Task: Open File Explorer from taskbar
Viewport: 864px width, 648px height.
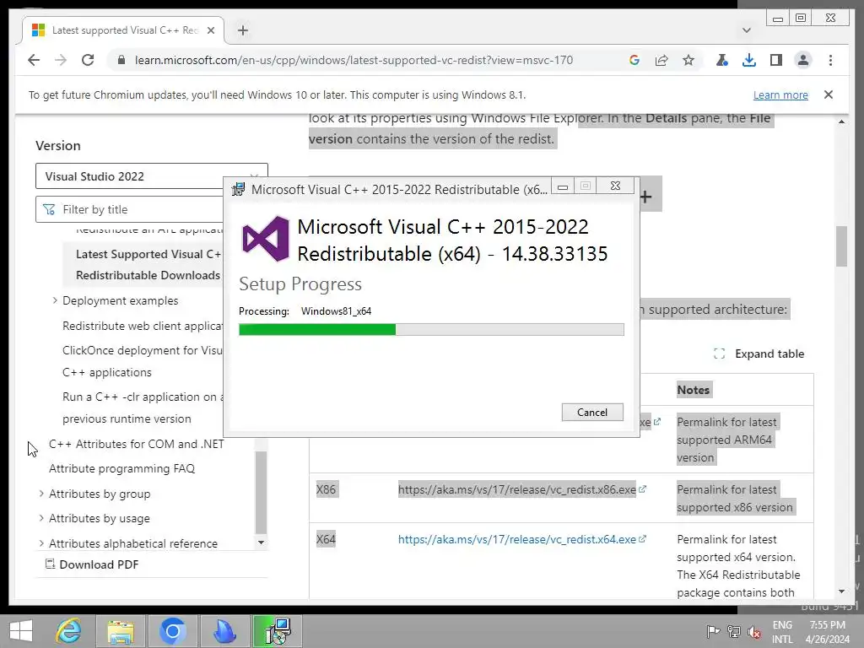Action: pyautogui.click(x=121, y=631)
